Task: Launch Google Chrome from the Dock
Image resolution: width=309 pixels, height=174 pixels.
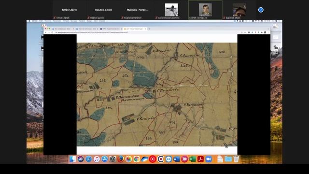Action: click(137, 159)
